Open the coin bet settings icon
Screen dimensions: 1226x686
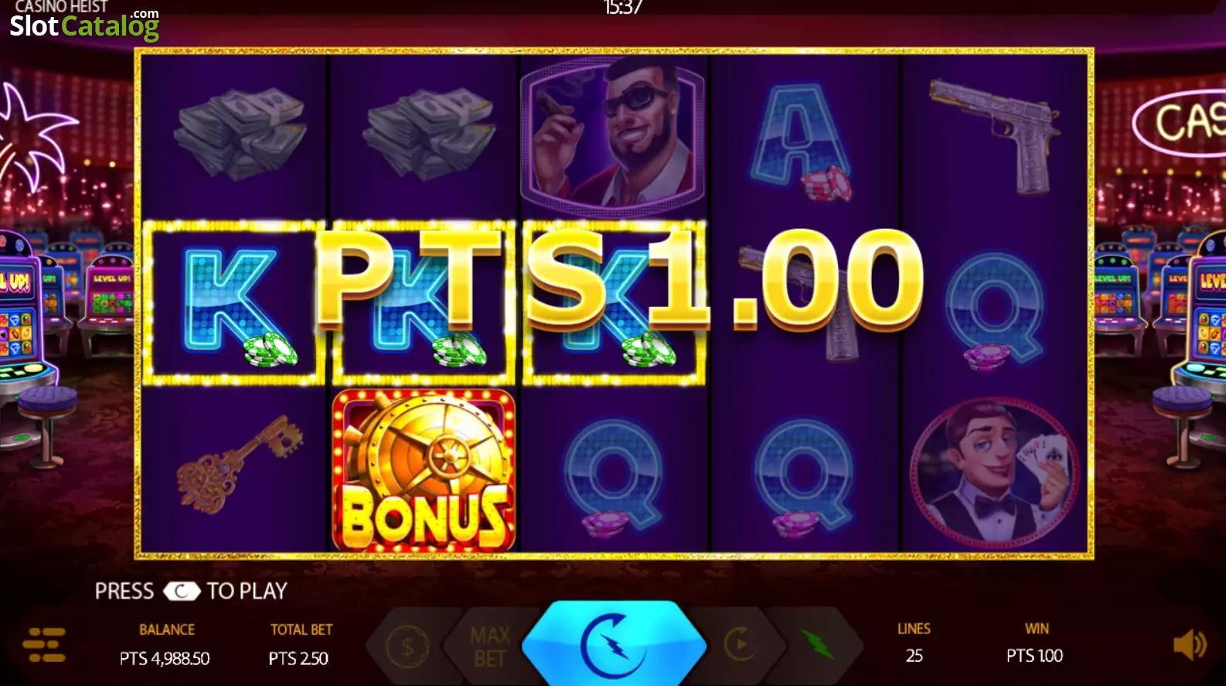pyautogui.click(x=407, y=645)
